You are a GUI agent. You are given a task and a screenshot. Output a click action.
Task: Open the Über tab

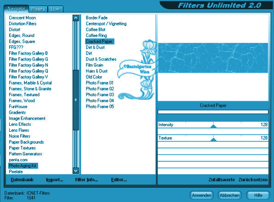click(56, 9)
